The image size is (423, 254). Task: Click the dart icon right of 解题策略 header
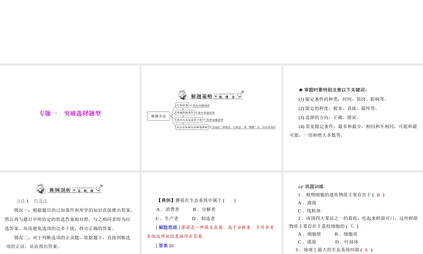pyautogui.click(x=240, y=94)
